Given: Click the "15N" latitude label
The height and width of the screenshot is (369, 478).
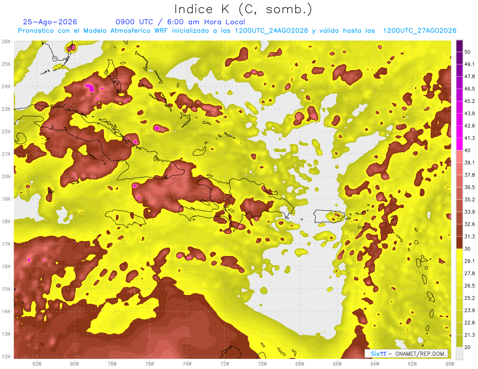Looking at the screenshot, I should (6, 289).
